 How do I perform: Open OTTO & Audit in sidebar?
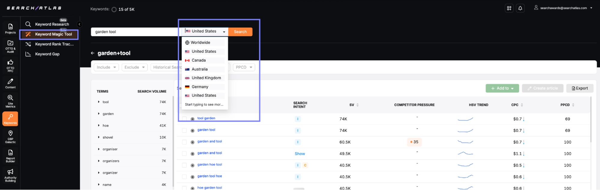point(10,47)
